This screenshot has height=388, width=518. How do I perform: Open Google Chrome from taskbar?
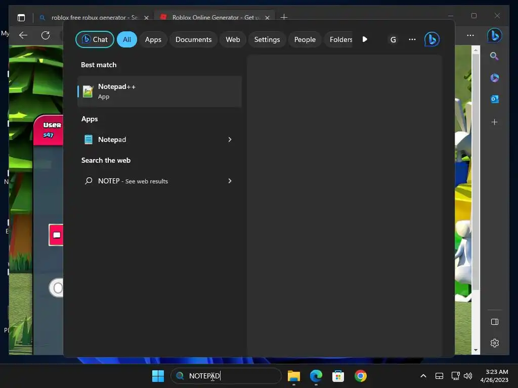(360, 376)
